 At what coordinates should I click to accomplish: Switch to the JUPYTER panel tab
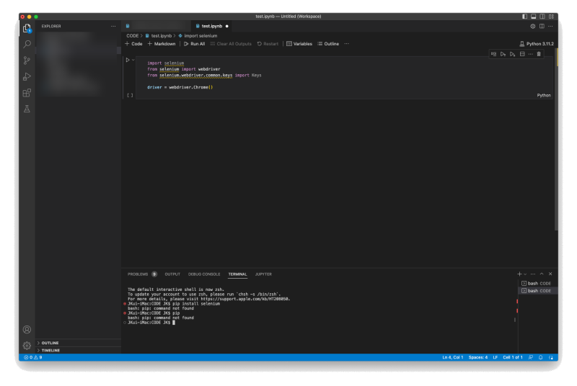[263, 274]
